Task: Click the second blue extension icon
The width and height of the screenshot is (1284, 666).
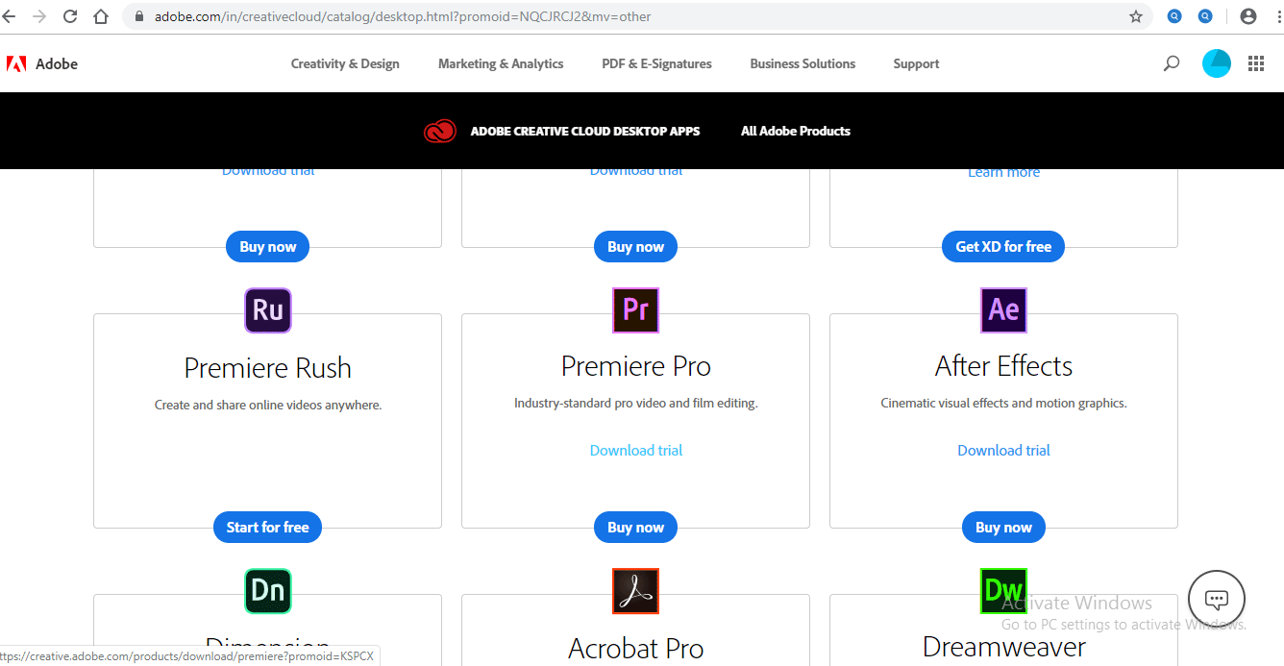Action: (x=1205, y=16)
